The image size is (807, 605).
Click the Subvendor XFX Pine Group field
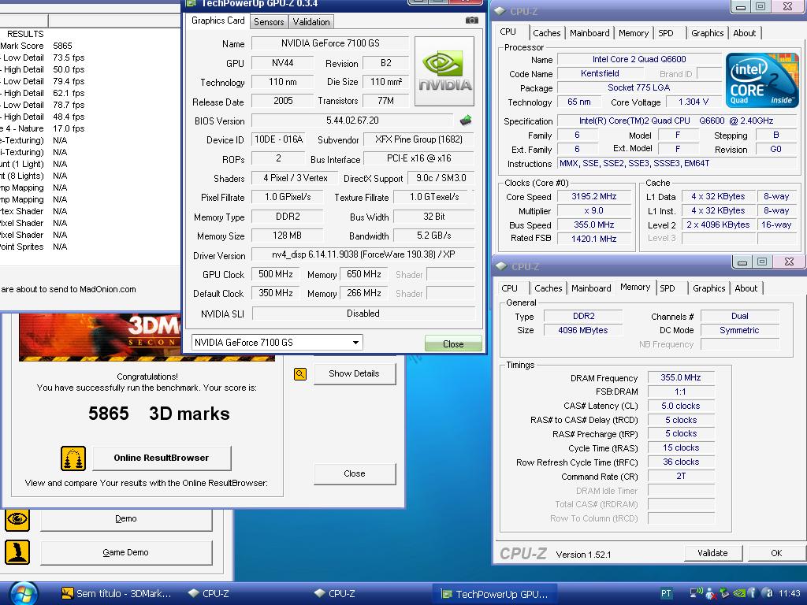(418, 139)
